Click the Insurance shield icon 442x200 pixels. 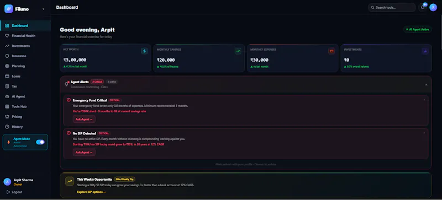click(x=7, y=56)
